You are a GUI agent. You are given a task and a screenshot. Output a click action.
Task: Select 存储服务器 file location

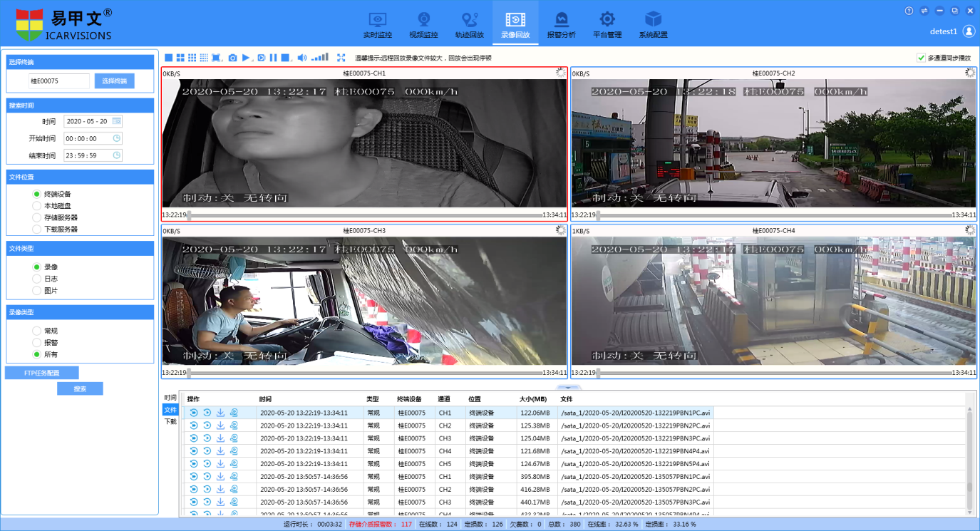(x=37, y=217)
